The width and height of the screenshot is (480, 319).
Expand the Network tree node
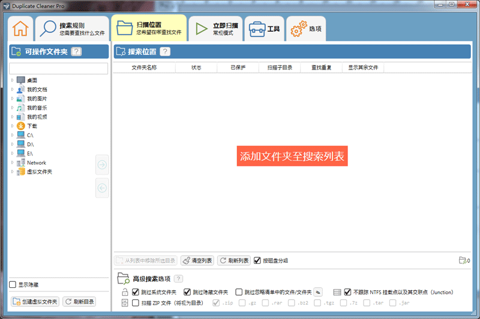[13, 162]
